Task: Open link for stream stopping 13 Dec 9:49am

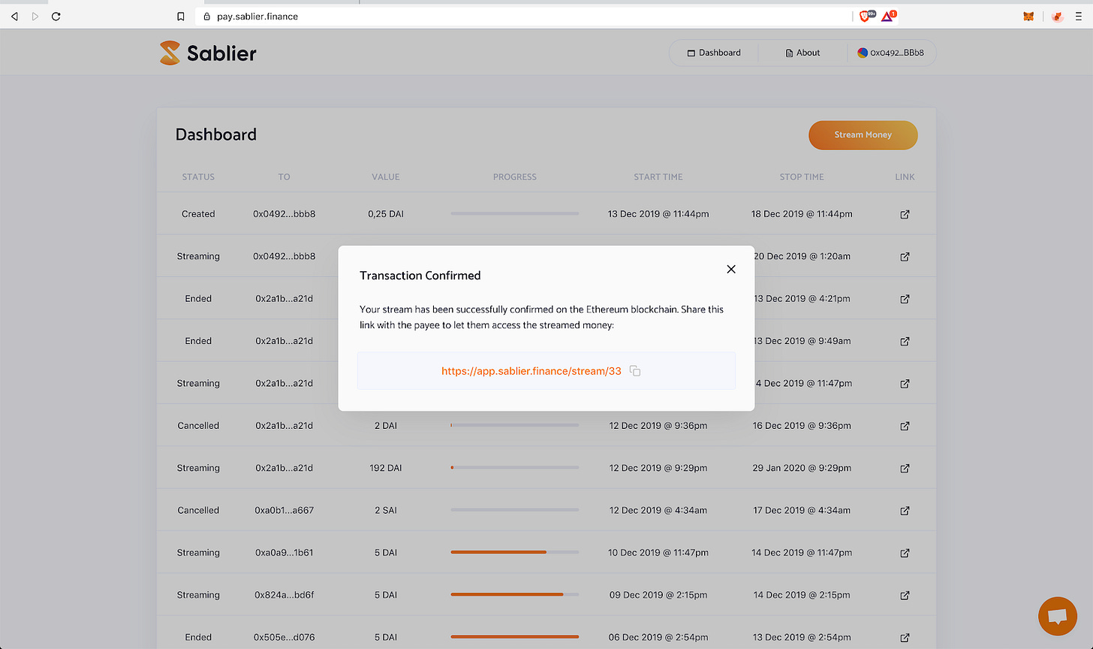Action: 905,341
